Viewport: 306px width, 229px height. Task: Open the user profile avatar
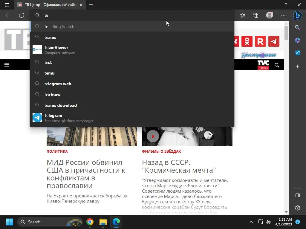tap(270, 15)
